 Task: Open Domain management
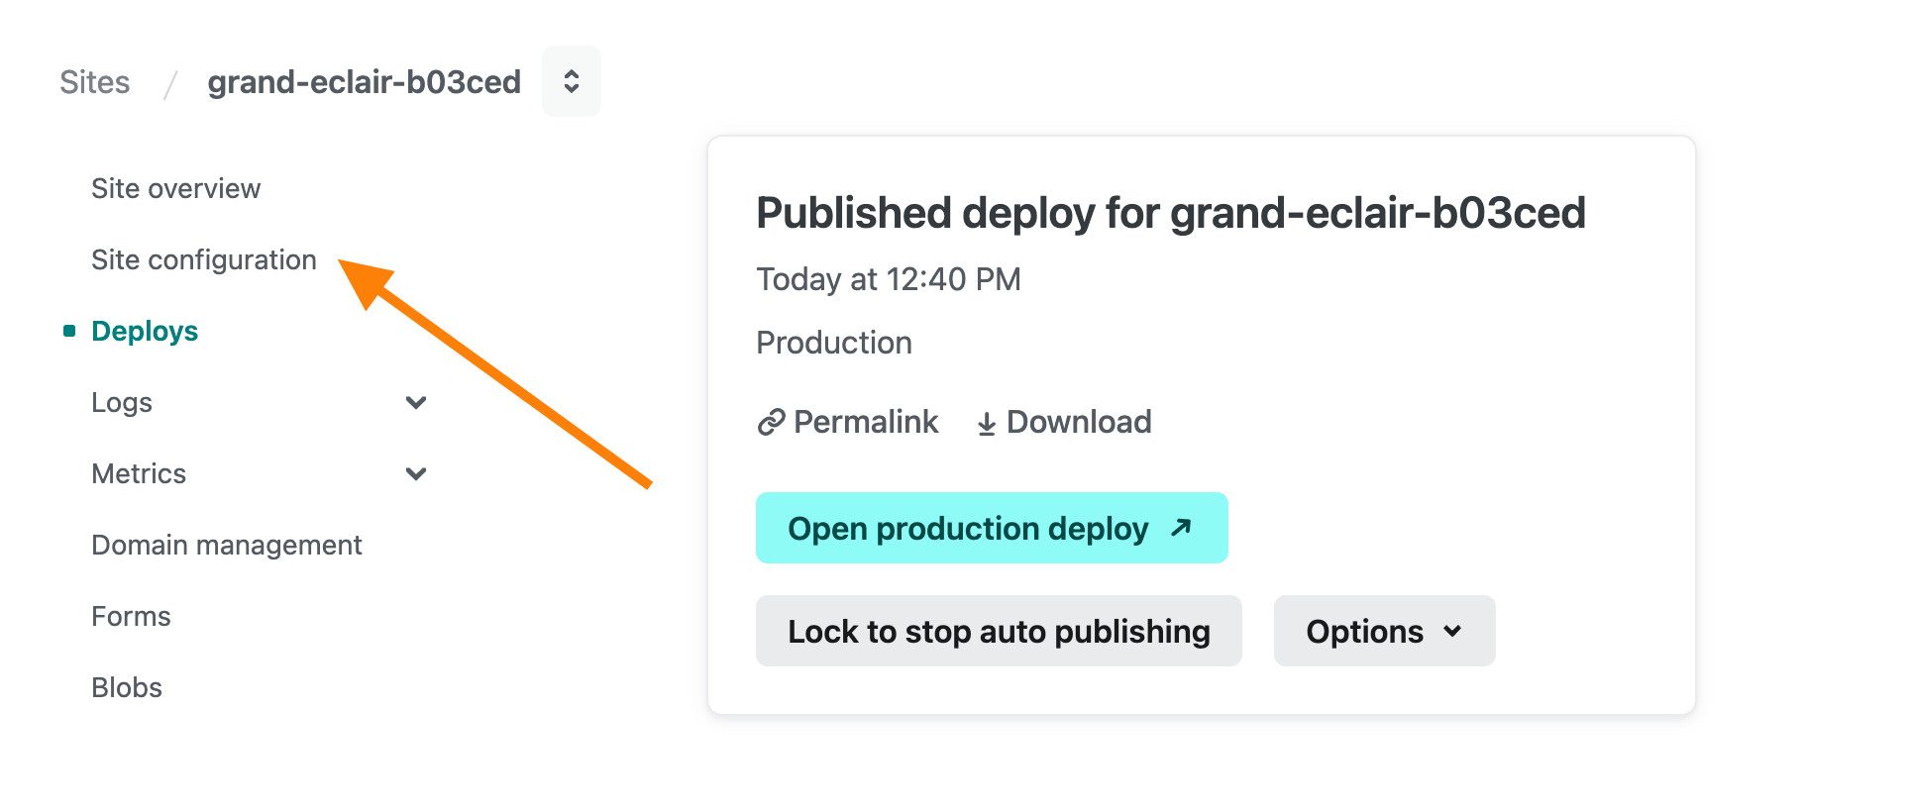coord(226,546)
